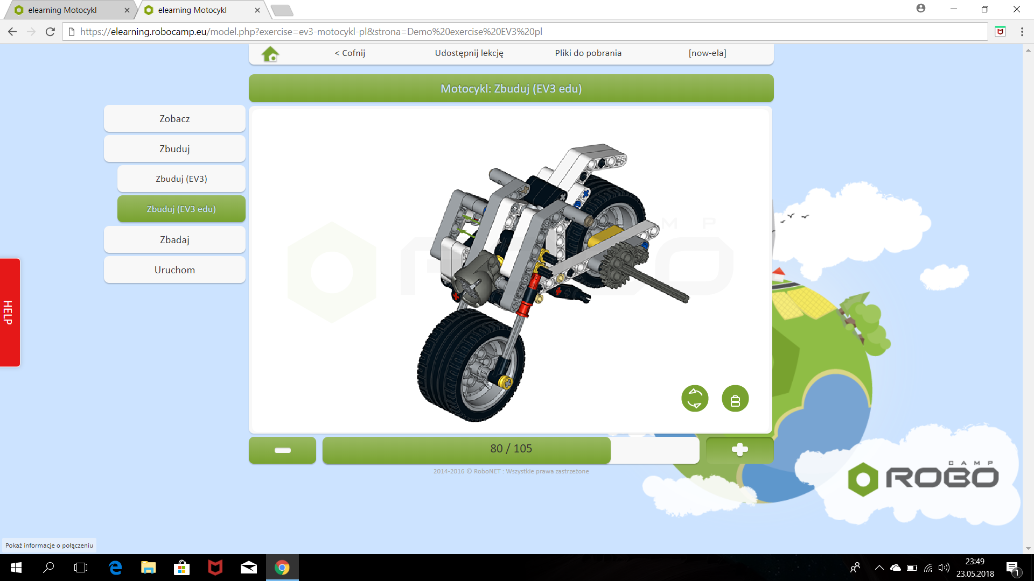Click the Chrome taskbar icon
Screen dimensions: 1034x581
coord(282,568)
